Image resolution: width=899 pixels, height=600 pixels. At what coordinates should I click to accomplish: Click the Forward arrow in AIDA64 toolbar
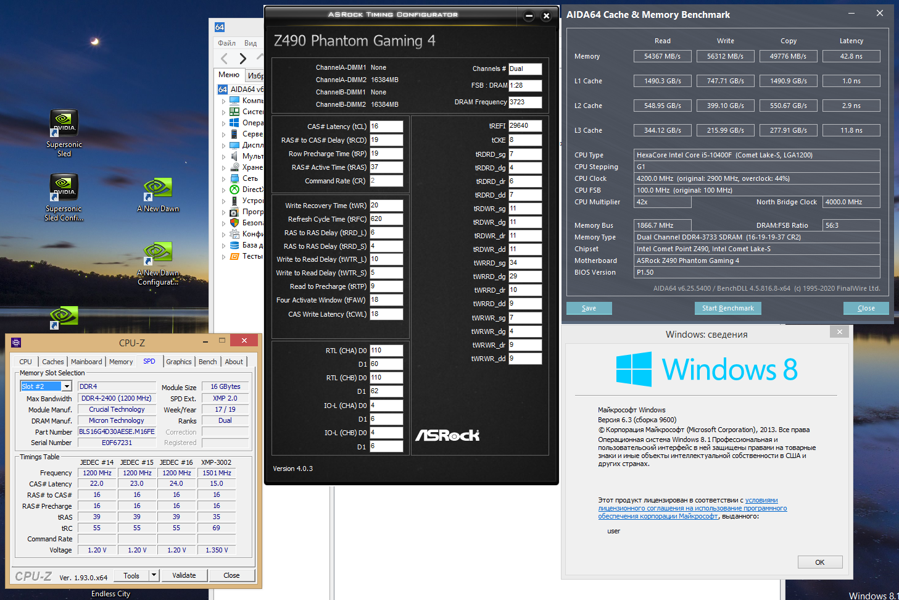point(243,59)
